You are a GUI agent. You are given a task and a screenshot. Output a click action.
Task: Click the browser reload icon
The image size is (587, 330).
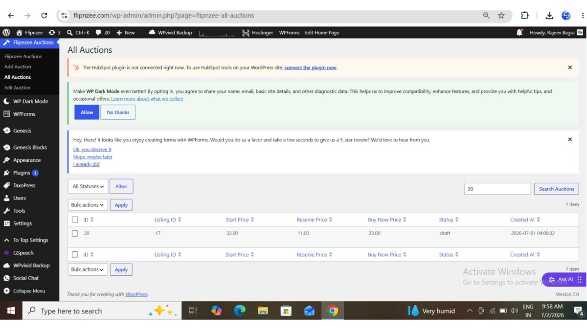pos(44,15)
